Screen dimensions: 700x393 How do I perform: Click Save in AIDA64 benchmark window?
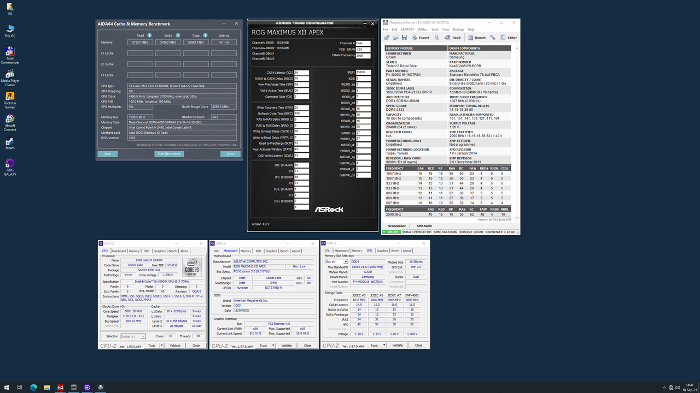click(107, 153)
